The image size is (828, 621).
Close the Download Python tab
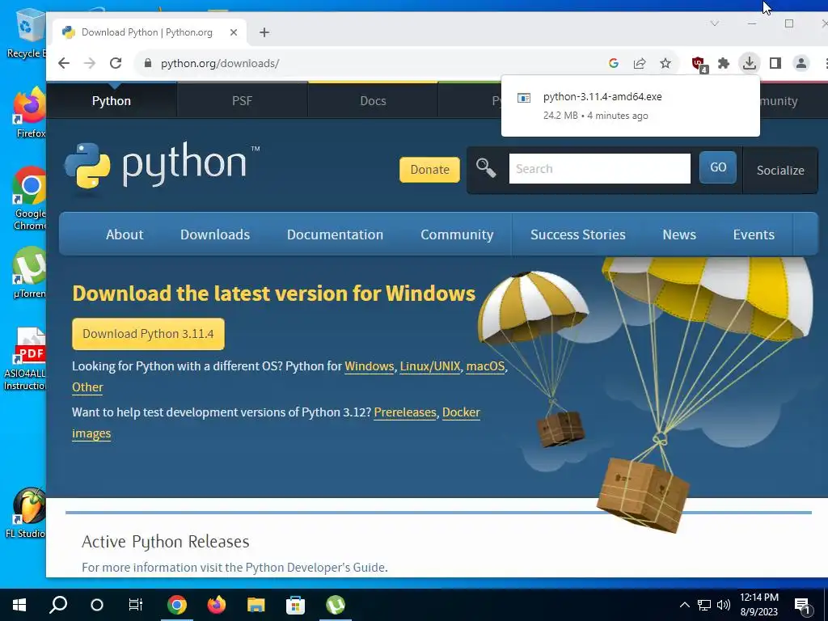[234, 32]
